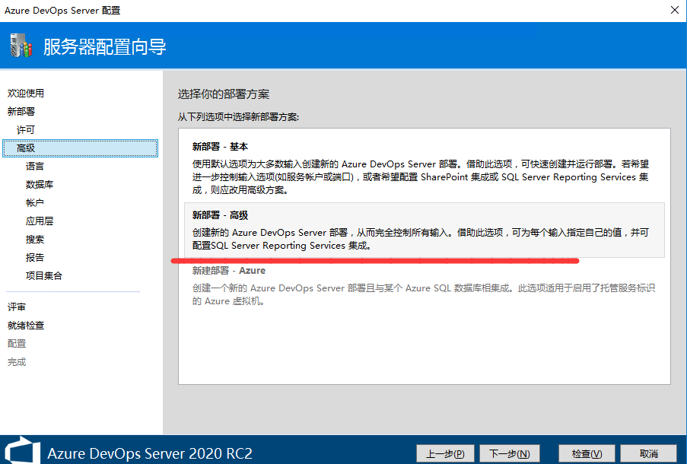This screenshot has height=464, width=687.
Task: Choose the 新建部署 - Azure option
Action: 424,285
